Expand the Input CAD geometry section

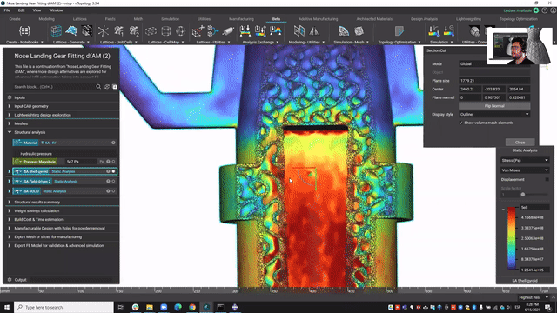tap(10, 106)
